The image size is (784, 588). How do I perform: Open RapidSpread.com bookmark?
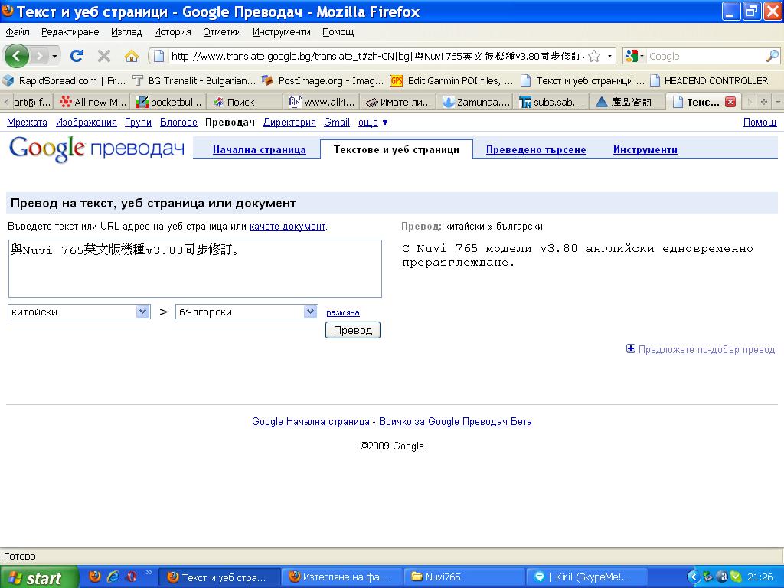64,80
